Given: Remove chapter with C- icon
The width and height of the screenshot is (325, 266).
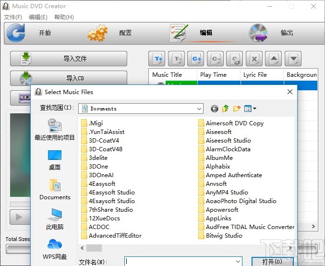Looking at the screenshot, I should coord(215,59).
